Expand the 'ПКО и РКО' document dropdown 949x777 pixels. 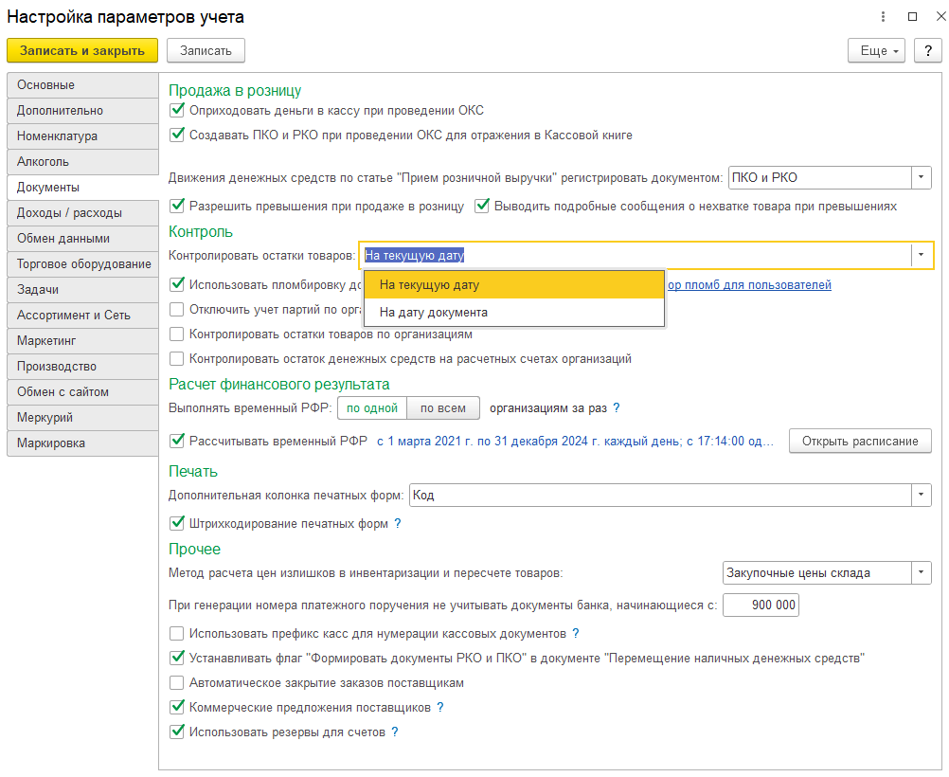click(922, 177)
